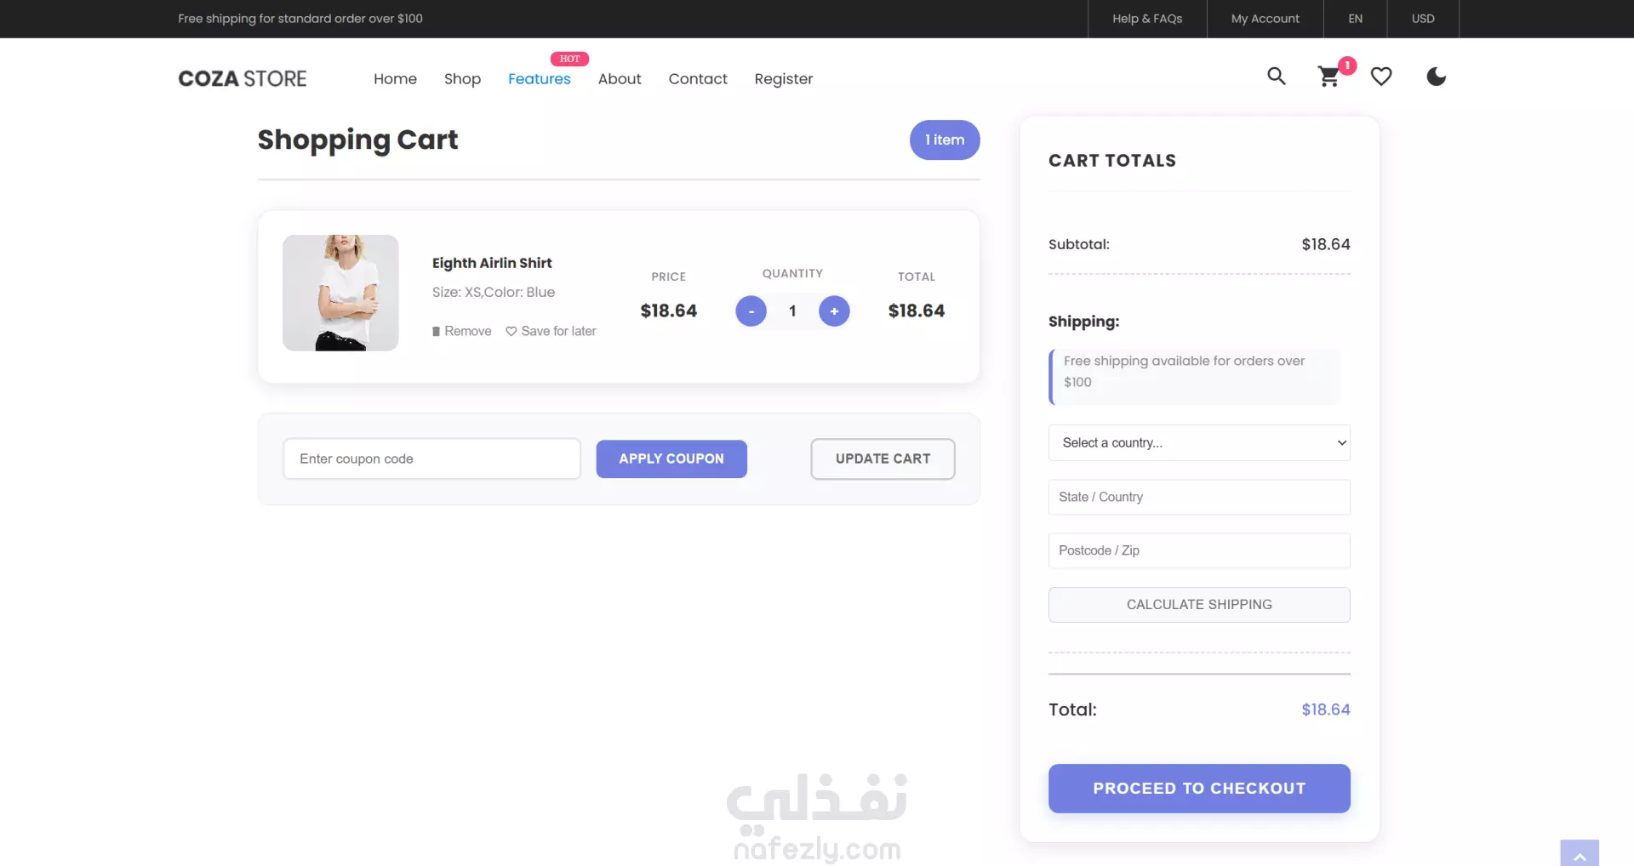1634x866 pixels.
Task: Click the Postcode / Zip field
Action: tap(1199, 550)
